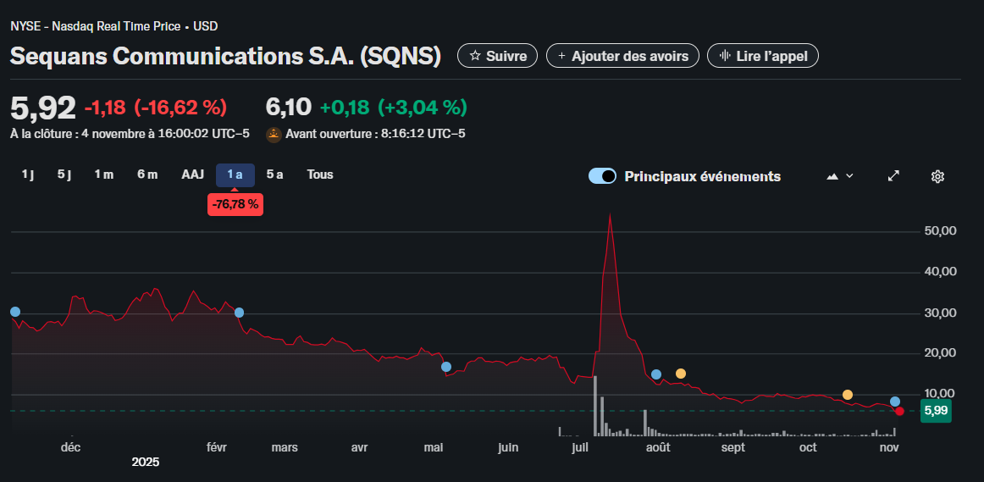Click the blue event dot in May
The width and height of the screenshot is (984, 482).
click(446, 367)
